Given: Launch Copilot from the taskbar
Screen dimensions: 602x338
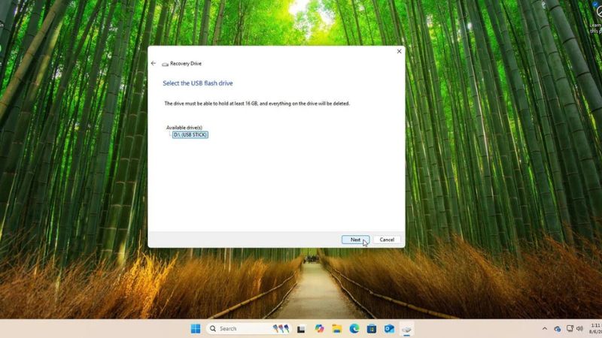Looking at the screenshot, I should click(x=319, y=329).
